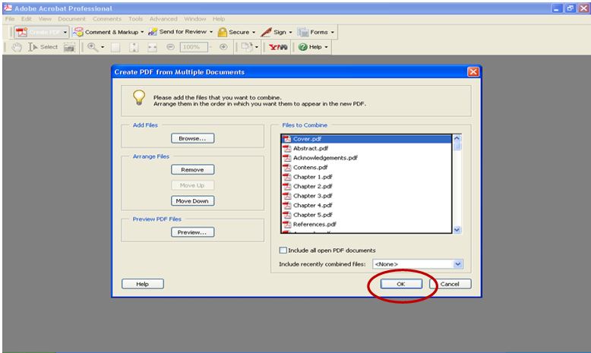591x353 pixels.
Task: Click the Fit Width icon
Action: point(152,48)
